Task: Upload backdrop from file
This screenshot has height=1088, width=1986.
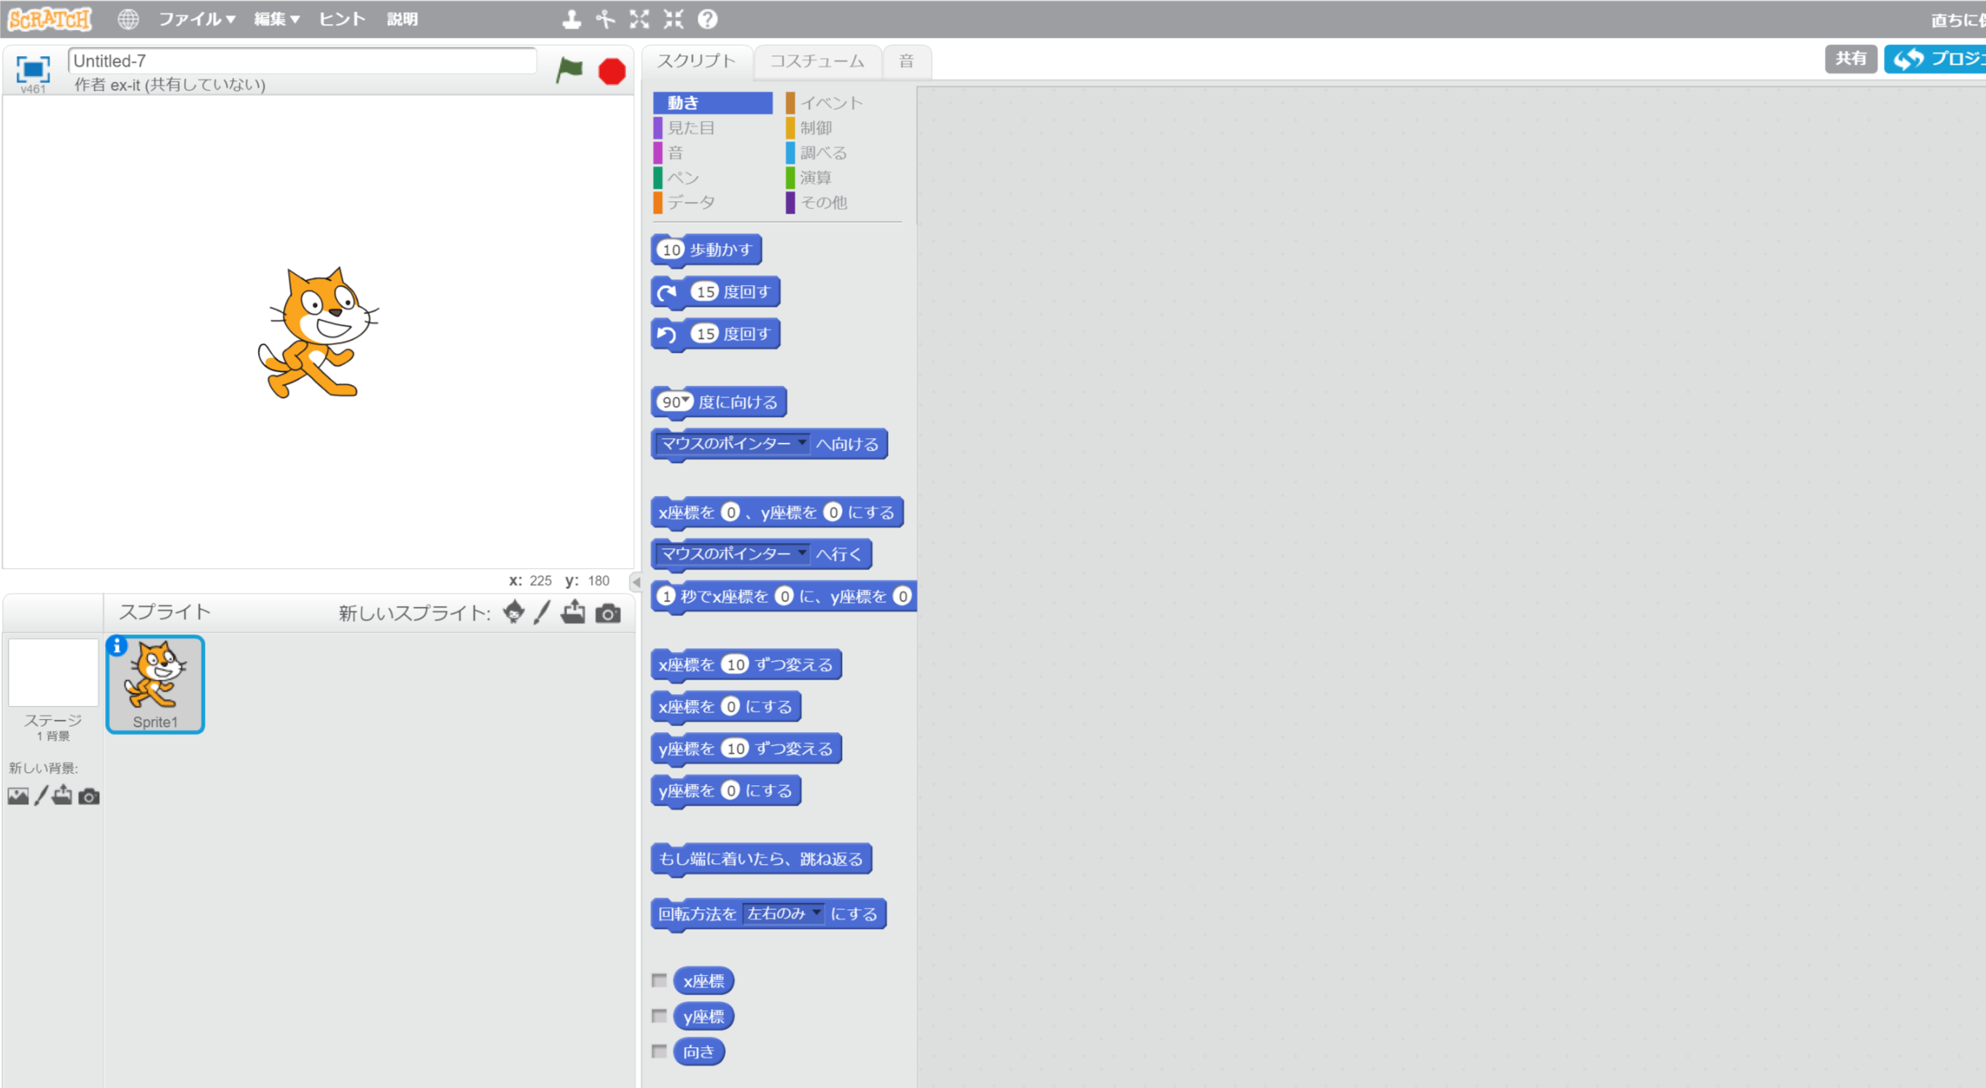Action: pyautogui.click(x=63, y=796)
